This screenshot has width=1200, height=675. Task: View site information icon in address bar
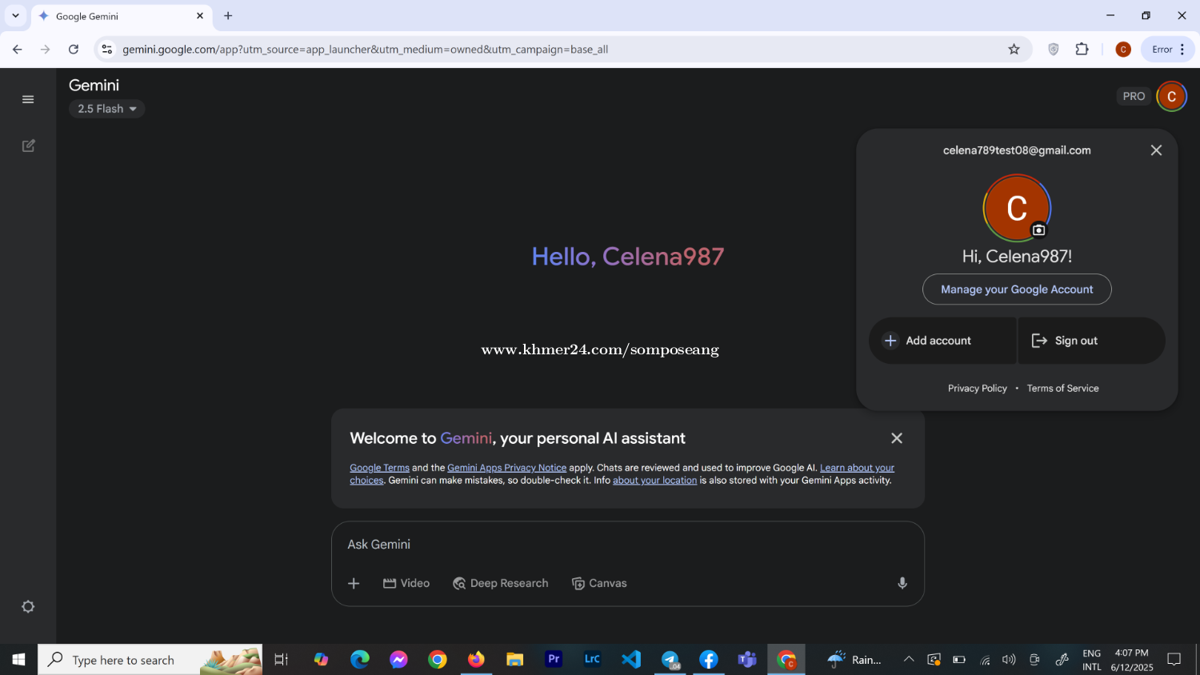coord(107,50)
